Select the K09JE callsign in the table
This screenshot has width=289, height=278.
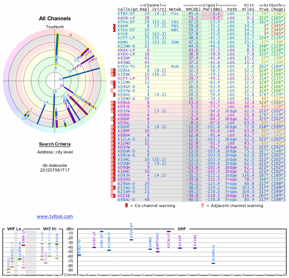coord(124,106)
